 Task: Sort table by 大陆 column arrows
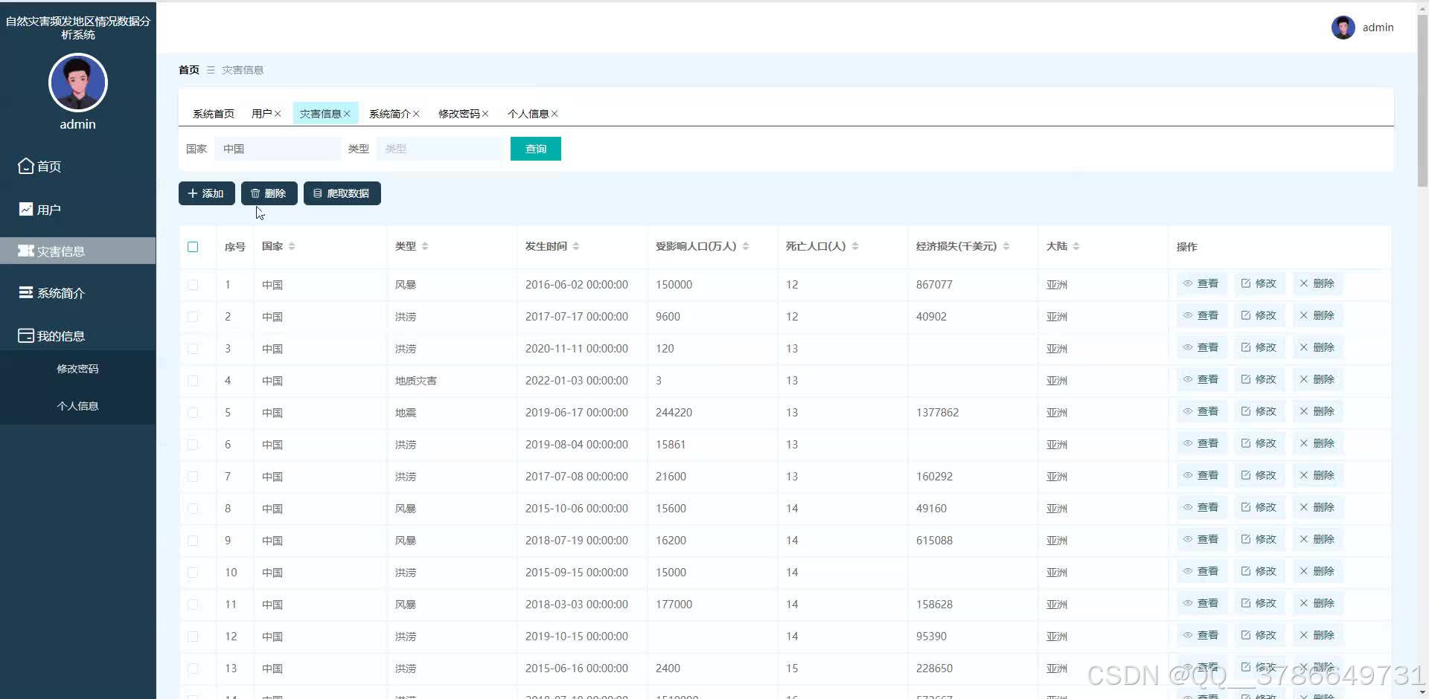pyautogui.click(x=1076, y=246)
